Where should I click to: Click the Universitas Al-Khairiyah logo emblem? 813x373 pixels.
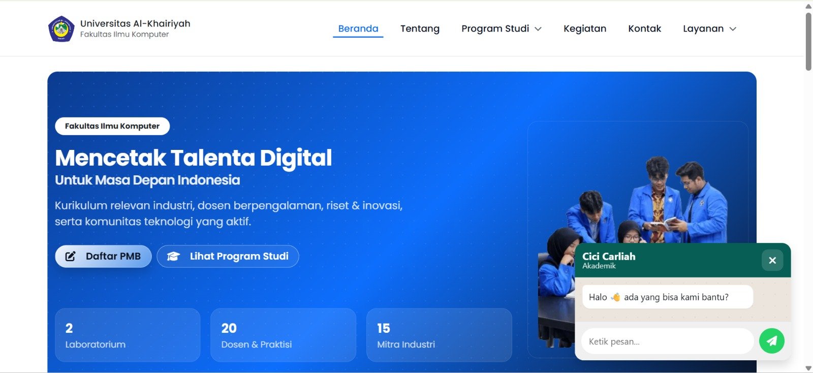pyautogui.click(x=61, y=29)
